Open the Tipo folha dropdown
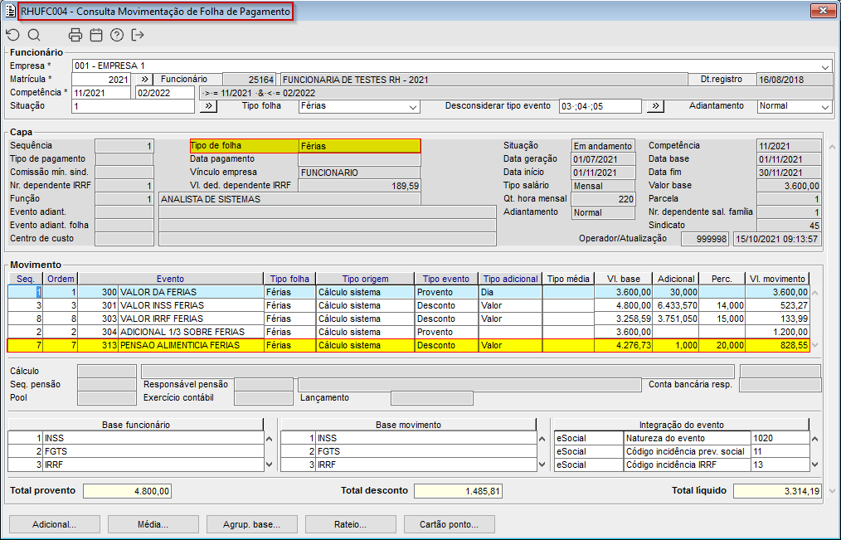The height and width of the screenshot is (540, 841). click(413, 107)
